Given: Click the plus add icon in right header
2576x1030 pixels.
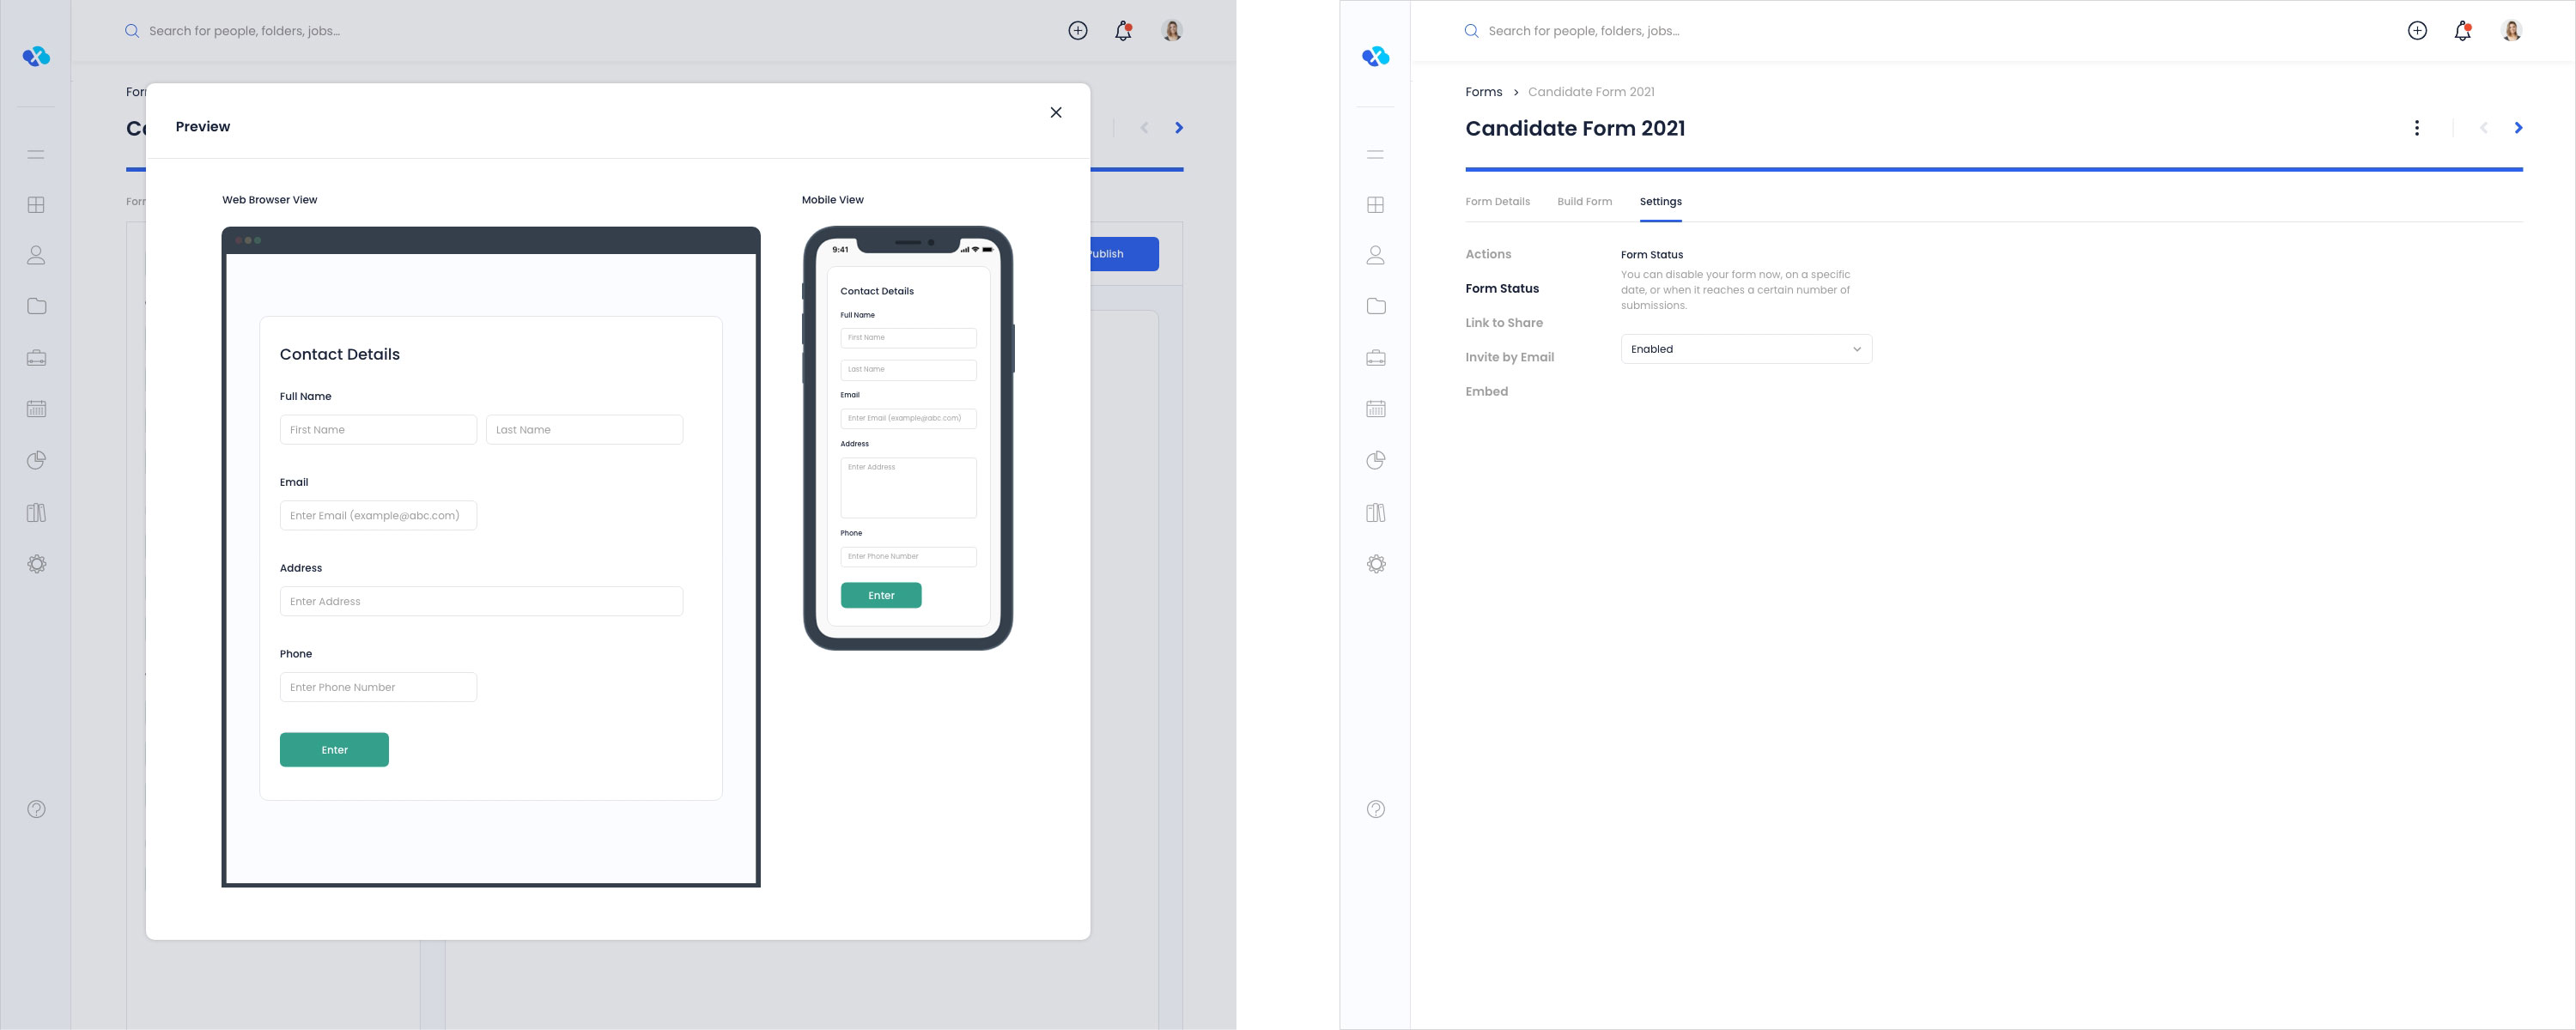Looking at the screenshot, I should click(2417, 31).
